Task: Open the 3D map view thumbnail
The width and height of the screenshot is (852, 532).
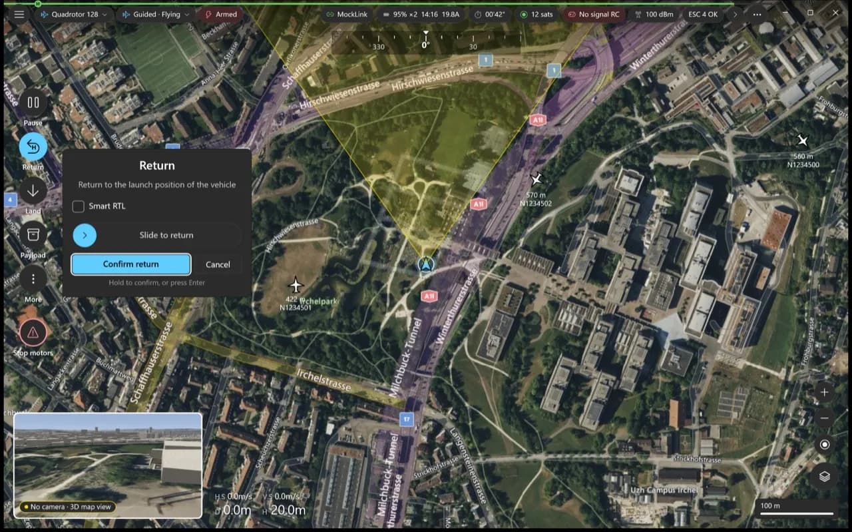Action: point(108,465)
